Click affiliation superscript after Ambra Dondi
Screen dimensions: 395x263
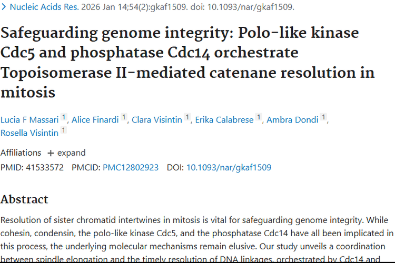323,118
